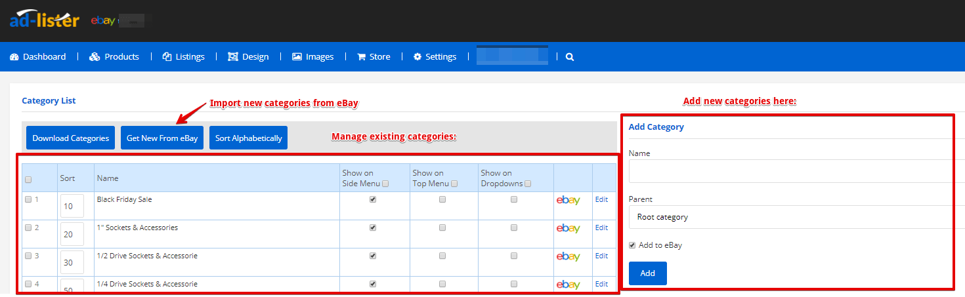Image resolution: width=965 pixels, height=297 pixels.
Task: Select row 1 Black Friday Sale checkbox
Action: [28, 200]
